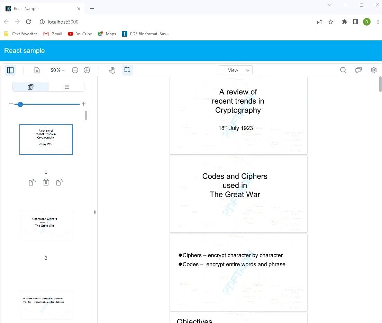Rotate page 1 counterclockwise
The image size is (382, 323).
pyautogui.click(x=32, y=182)
